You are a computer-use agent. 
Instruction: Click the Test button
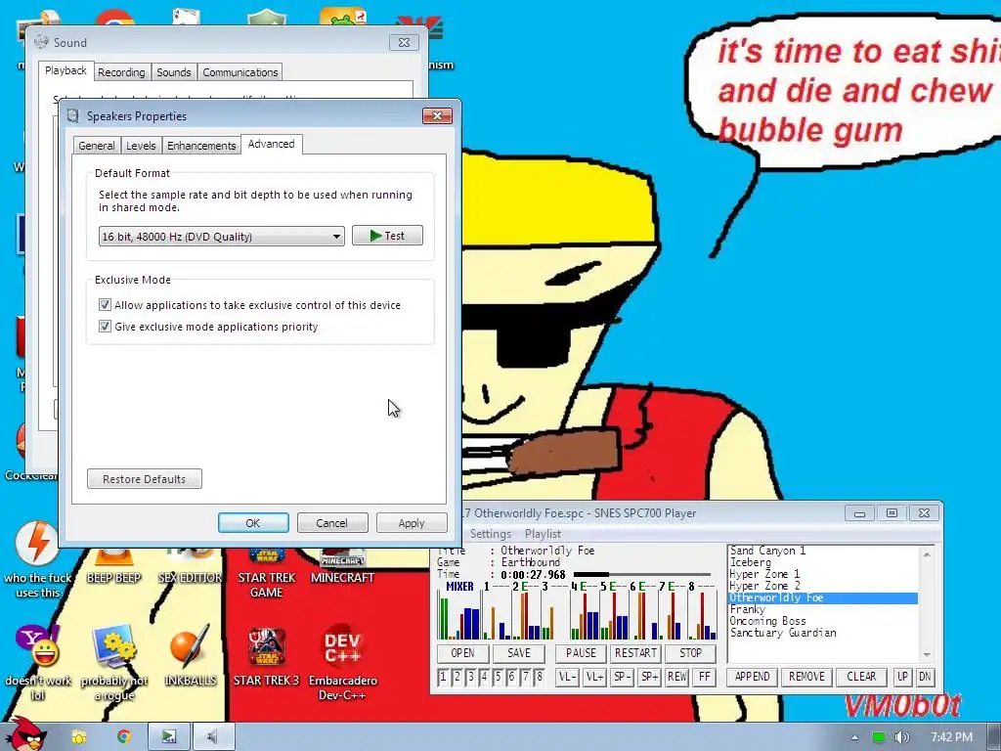pos(387,236)
